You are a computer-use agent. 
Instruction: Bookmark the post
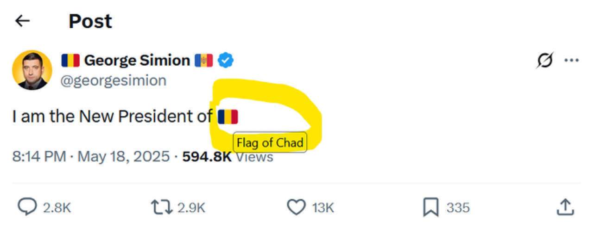(430, 208)
